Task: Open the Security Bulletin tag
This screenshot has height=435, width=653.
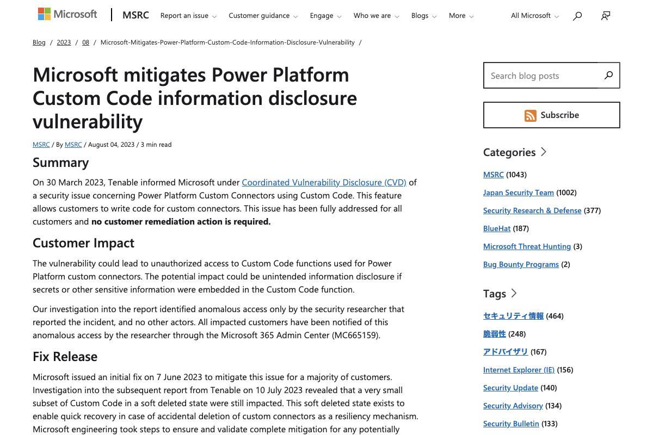Action: [511, 424]
